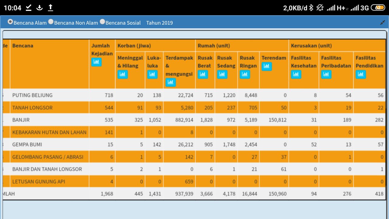Click Gempa Bumi Rusak Sedang 1,748
This screenshot has width=389, height=219.
click(x=229, y=144)
